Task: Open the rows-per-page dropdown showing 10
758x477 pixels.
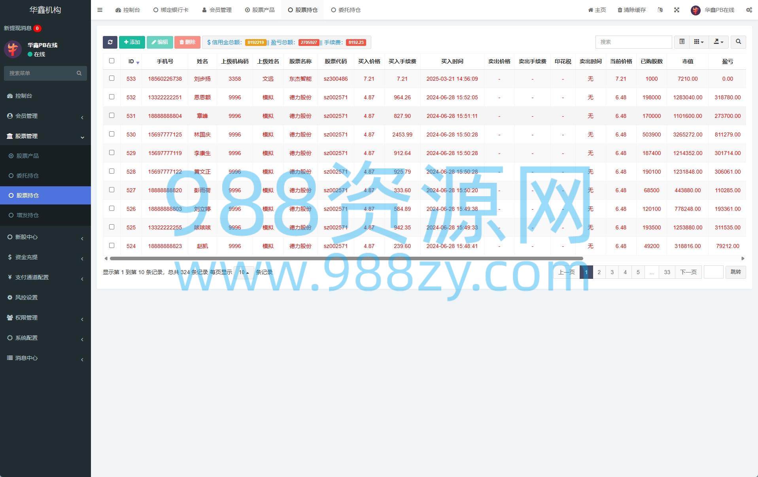Action: pos(244,272)
